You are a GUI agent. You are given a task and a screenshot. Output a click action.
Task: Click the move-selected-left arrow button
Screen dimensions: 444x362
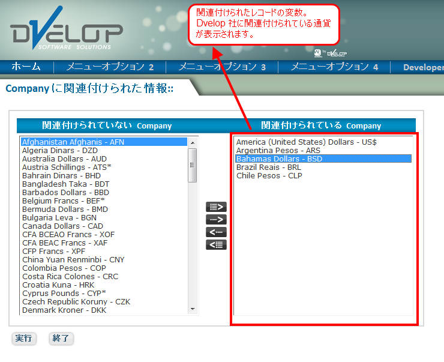(x=216, y=232)
